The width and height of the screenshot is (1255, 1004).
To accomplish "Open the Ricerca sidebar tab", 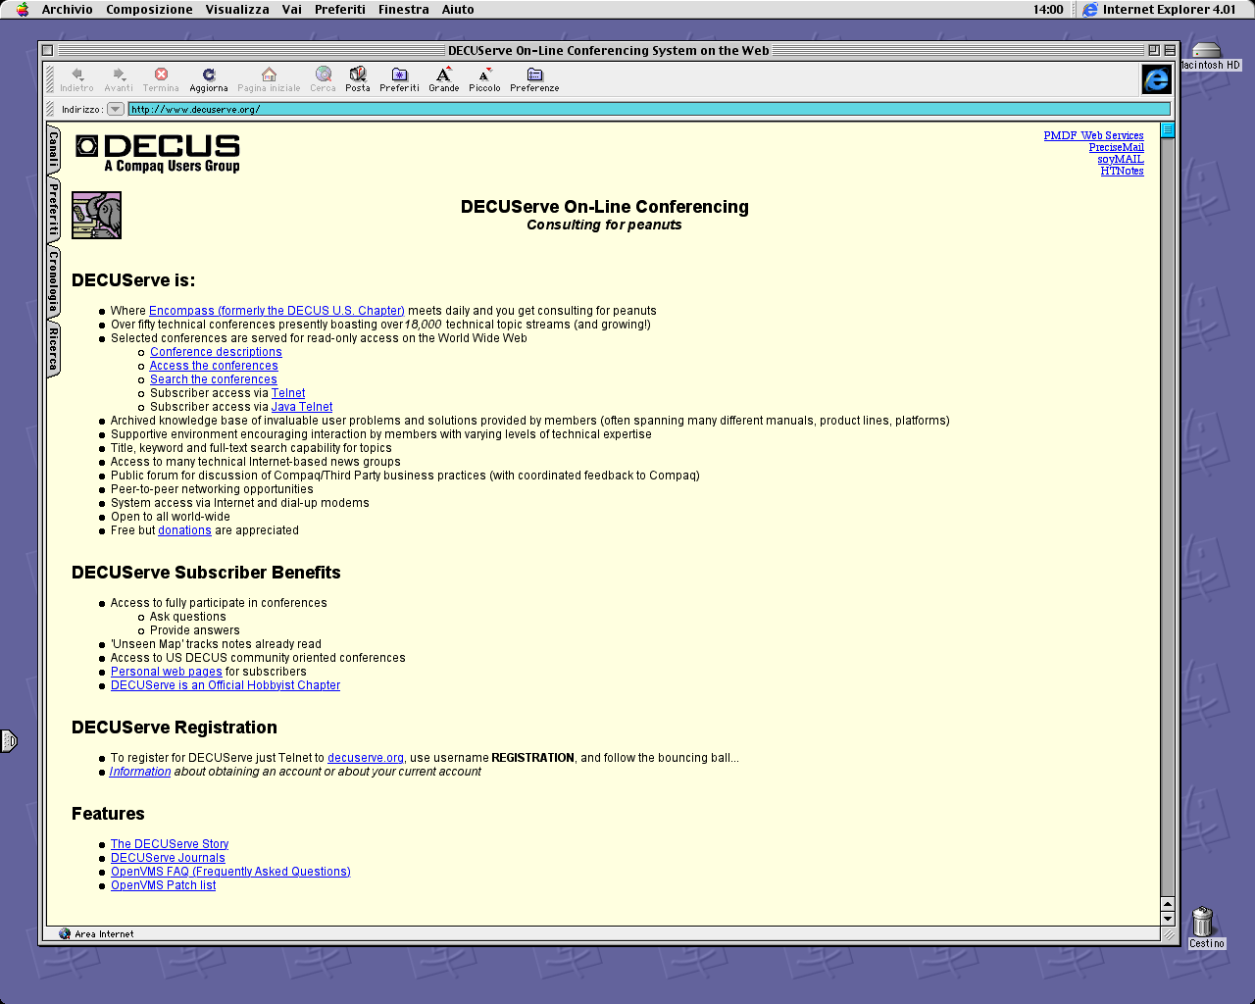I will pos(53,348).
